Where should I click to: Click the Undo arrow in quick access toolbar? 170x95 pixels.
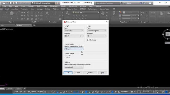20,3
